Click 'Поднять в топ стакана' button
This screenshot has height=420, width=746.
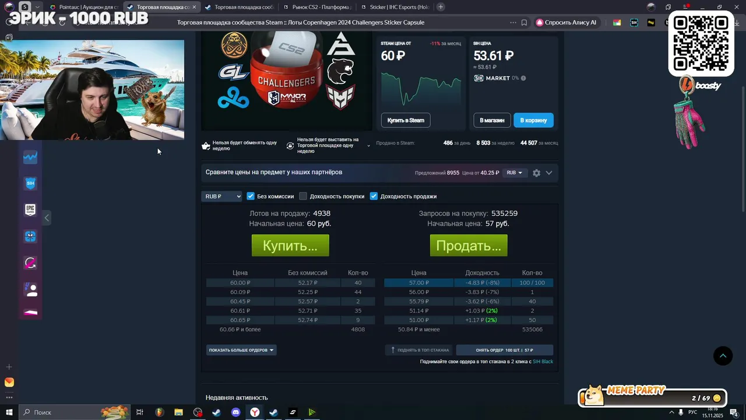420,350
